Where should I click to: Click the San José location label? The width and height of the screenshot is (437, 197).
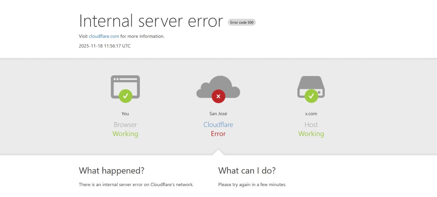pyautogui.click(x=218, y=114)
